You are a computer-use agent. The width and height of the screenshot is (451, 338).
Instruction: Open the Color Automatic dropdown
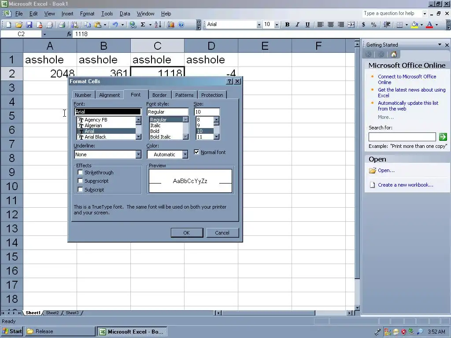coord(185,154)
